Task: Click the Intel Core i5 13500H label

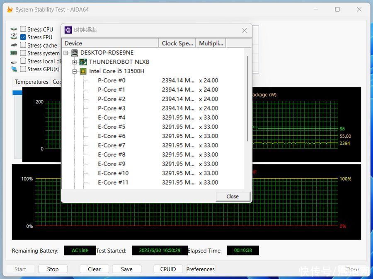Action: 116,71
